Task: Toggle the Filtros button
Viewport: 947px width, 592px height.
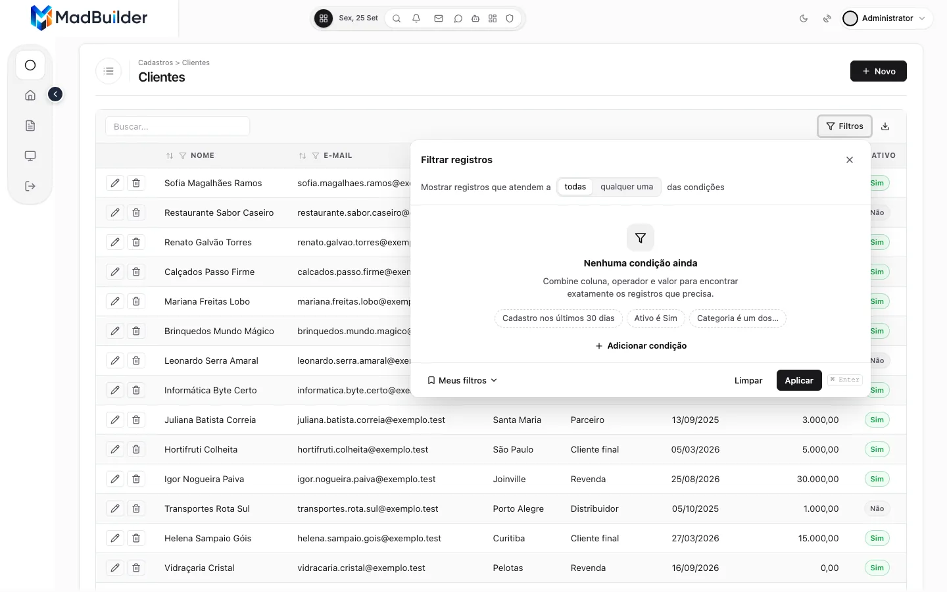Action: 845,126
